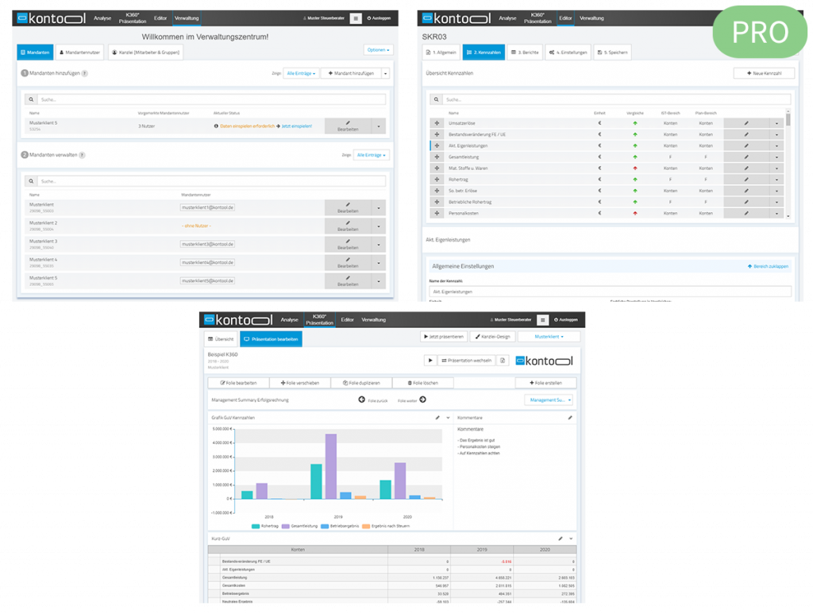Click the Neue Kennzahl button
The height and width of the screenshot is (614, 813).
(x=764, y=73)
